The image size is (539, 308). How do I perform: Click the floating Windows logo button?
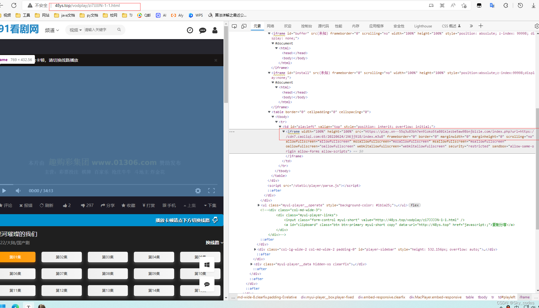[207, 265]
